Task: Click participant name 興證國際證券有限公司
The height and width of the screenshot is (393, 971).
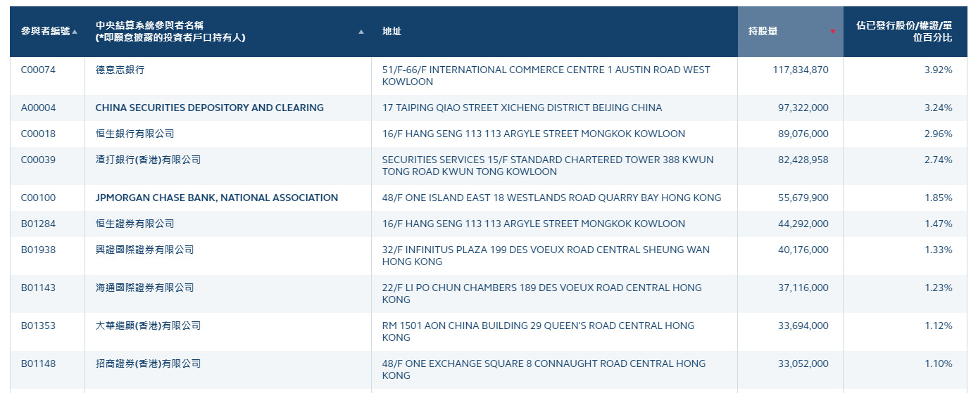Action: pos(144,250)
